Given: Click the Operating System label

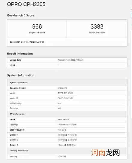Looking at the screenshot, I should coord(18,88).
